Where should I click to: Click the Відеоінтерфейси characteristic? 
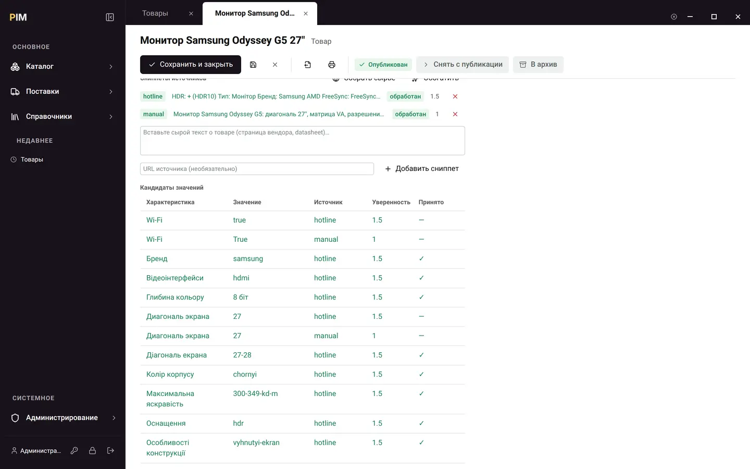click(x=175, y=278)
